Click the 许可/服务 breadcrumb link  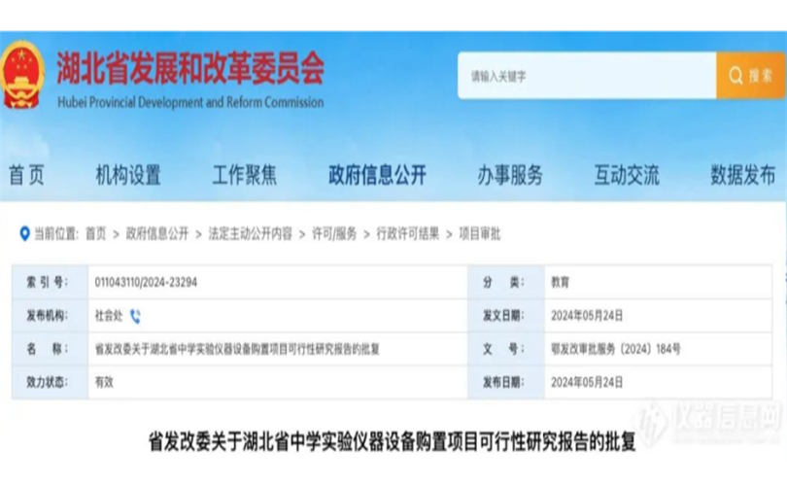334,234
